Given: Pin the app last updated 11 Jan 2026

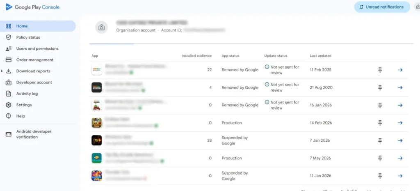Looking at the screenshot, I should tap(380, 176).
